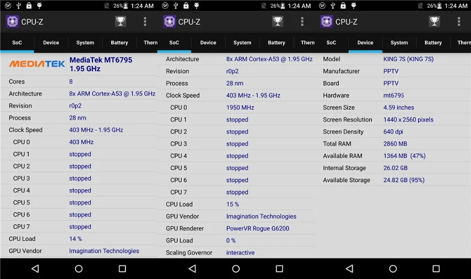Viewport: 471px width, 279px height.
Task: Tap the recent apps square in the middle screen
Action: click(279, 269)
